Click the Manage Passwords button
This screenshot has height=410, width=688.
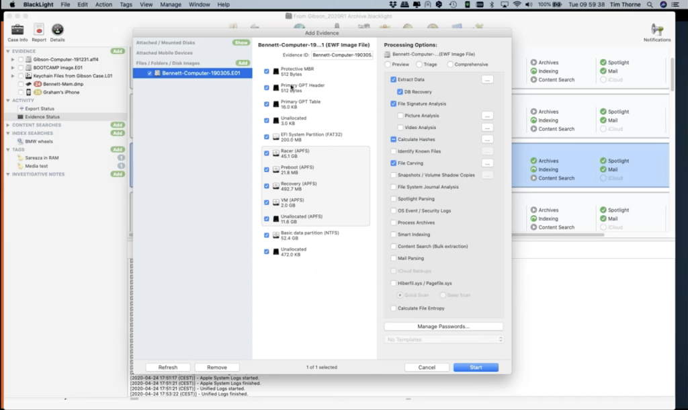pos(443,327)
